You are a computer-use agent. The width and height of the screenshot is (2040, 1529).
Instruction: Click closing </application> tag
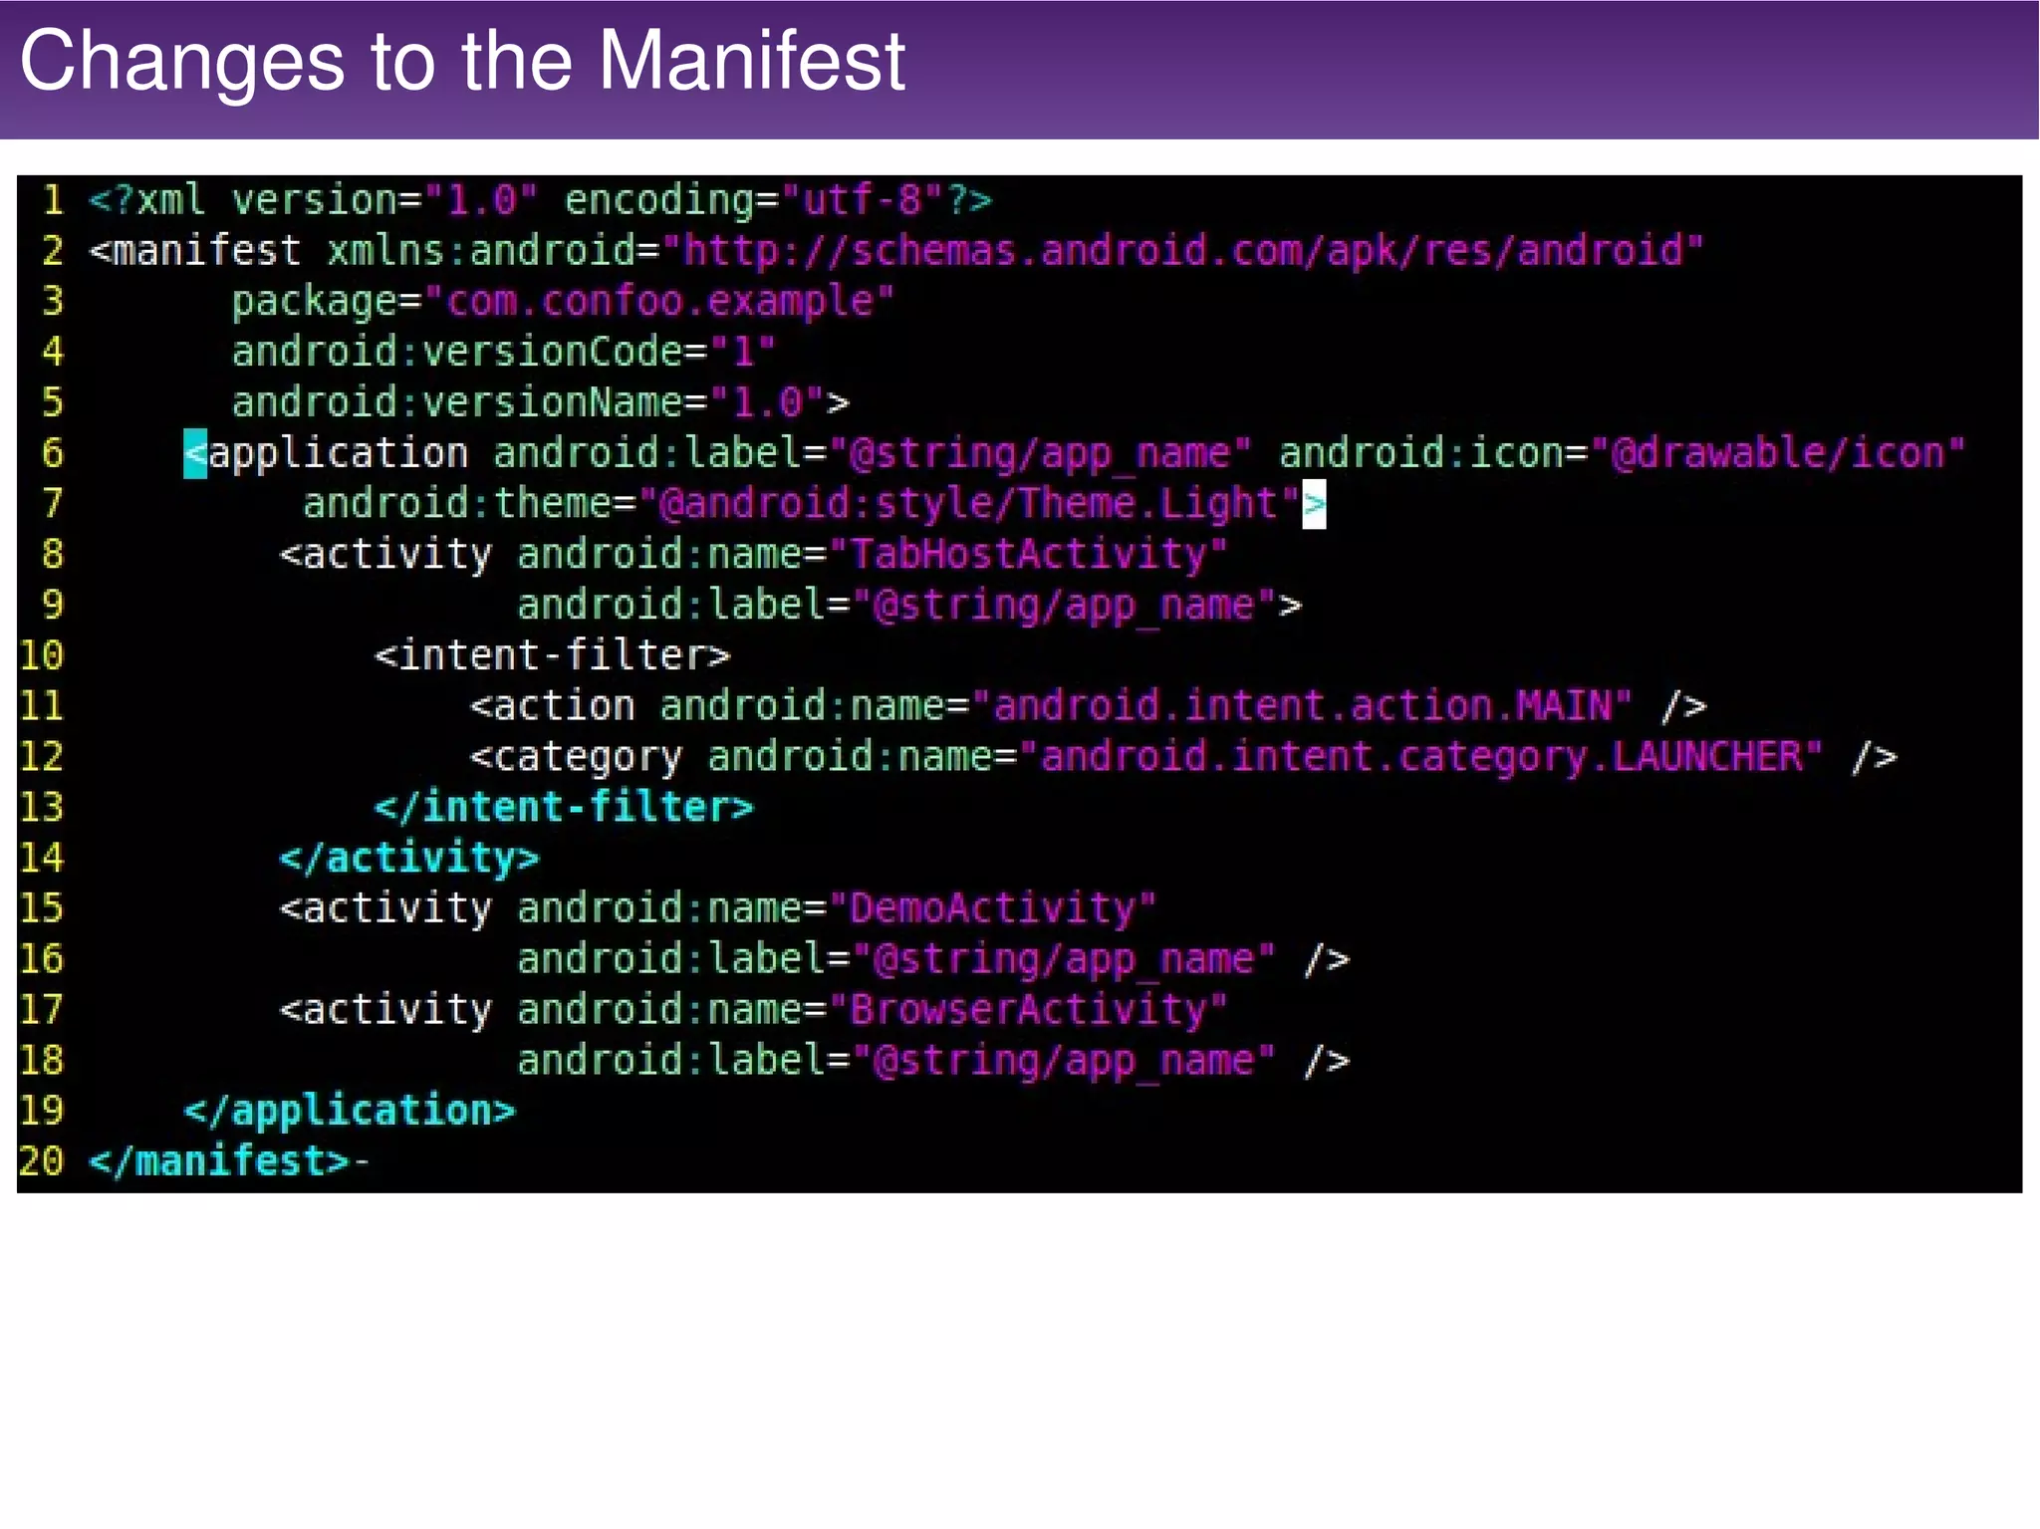(350, 1111)
